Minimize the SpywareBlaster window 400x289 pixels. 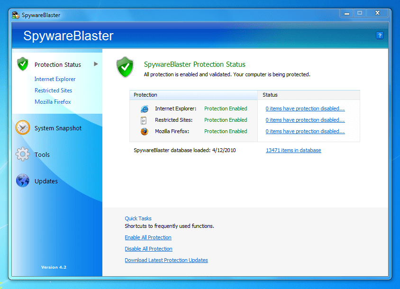coord(347,13)
